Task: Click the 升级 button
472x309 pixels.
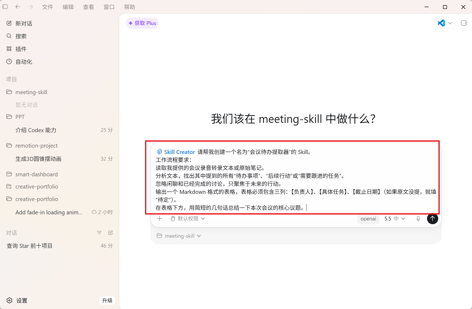Action: pyautogui.click(x=107, y=300)
